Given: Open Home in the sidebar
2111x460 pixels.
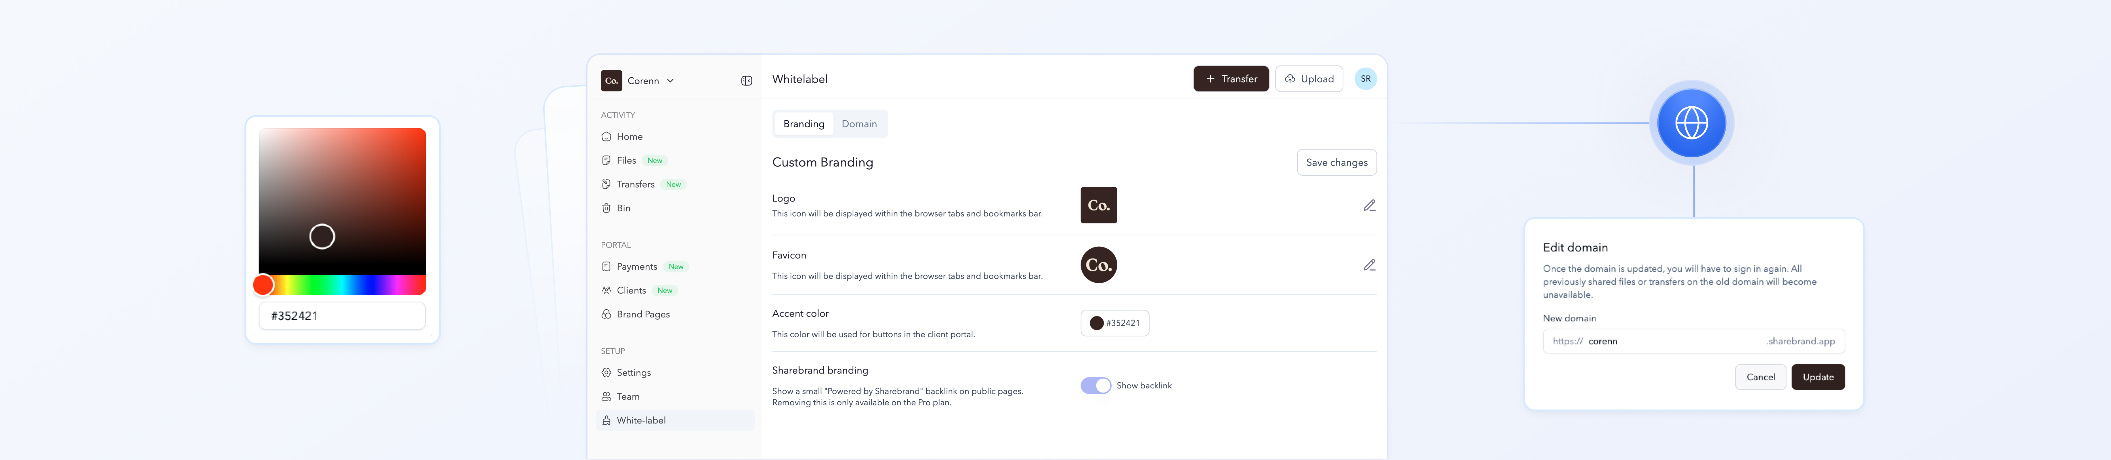Looking at the screenshot, I should coord(629,137).
